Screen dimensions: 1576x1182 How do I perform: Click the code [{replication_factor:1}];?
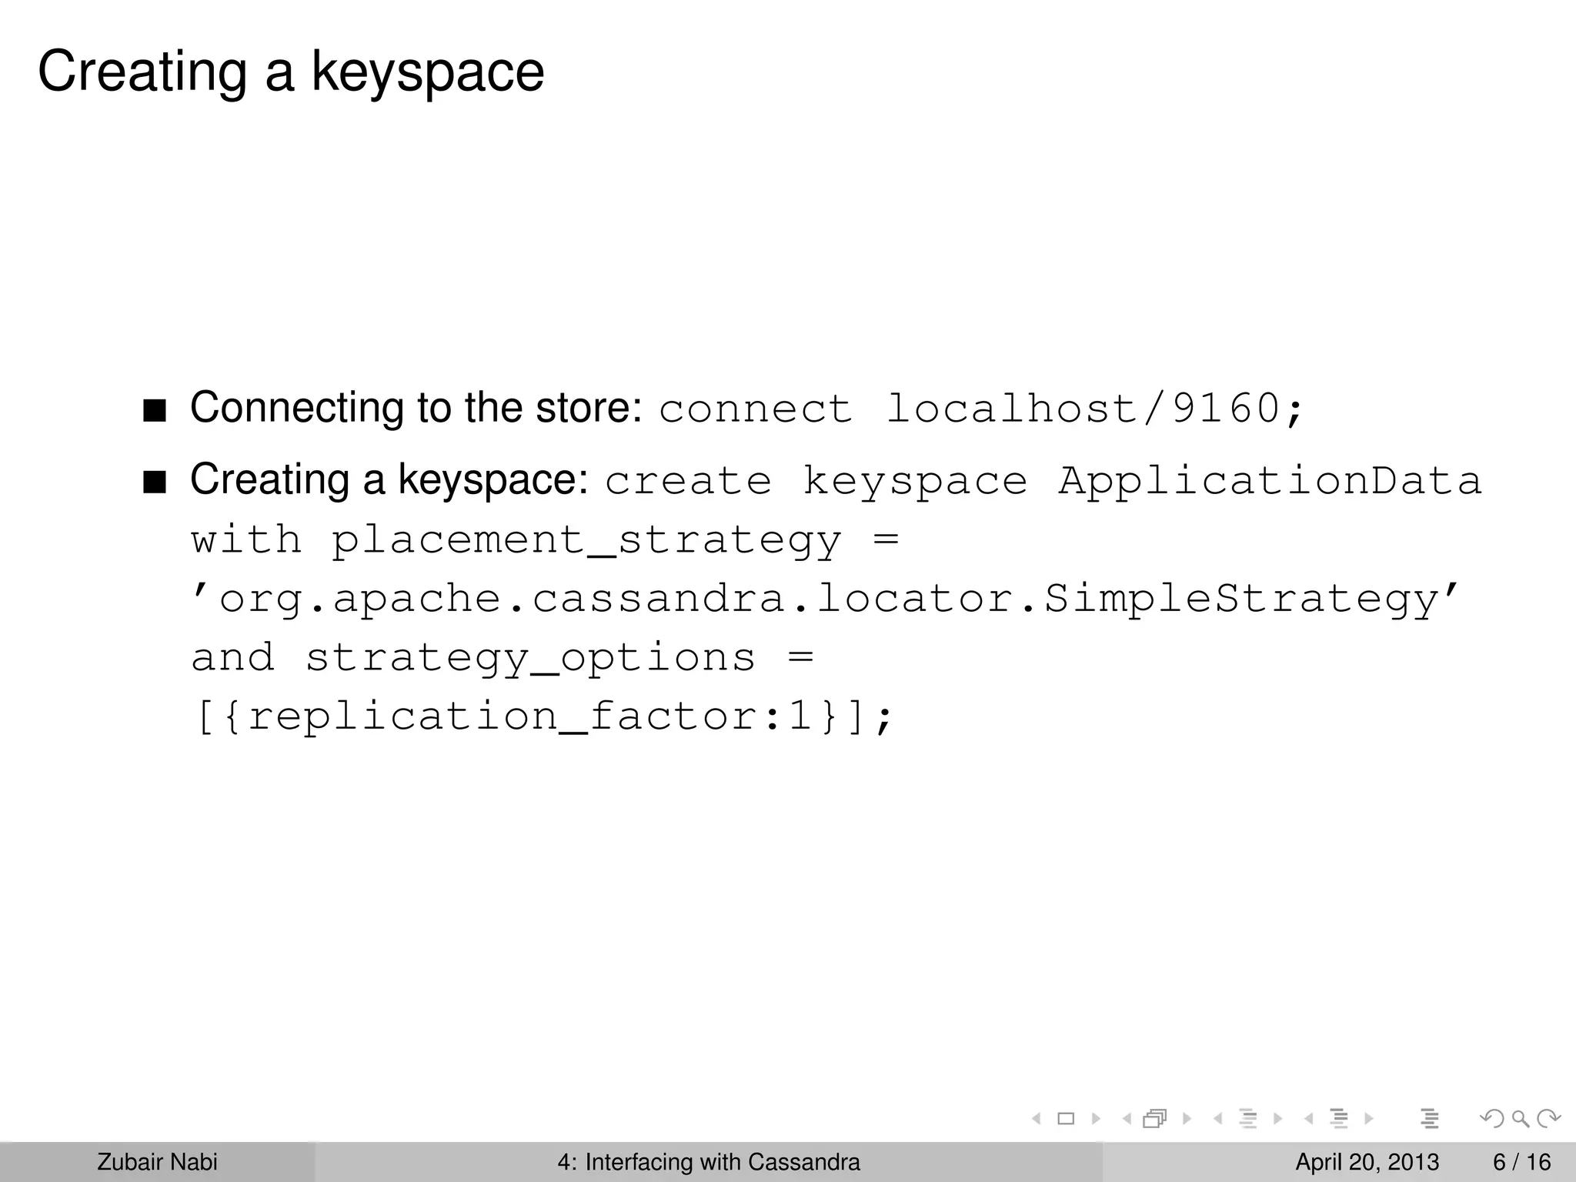tap(543, 717)
